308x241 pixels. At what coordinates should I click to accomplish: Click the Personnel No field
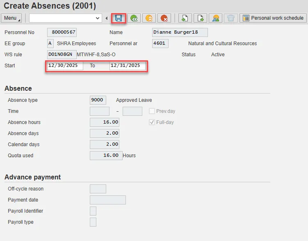[x=62, y=32]
